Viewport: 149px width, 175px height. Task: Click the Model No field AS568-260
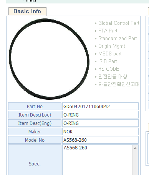click(100, 140)
